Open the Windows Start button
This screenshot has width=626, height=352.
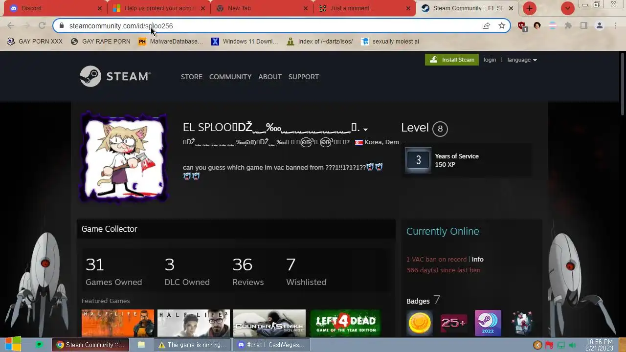(13, 345)
